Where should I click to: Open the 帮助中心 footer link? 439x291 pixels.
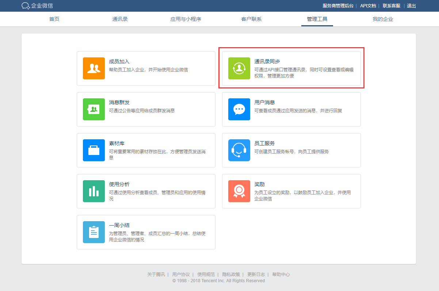tap(281, 275)
